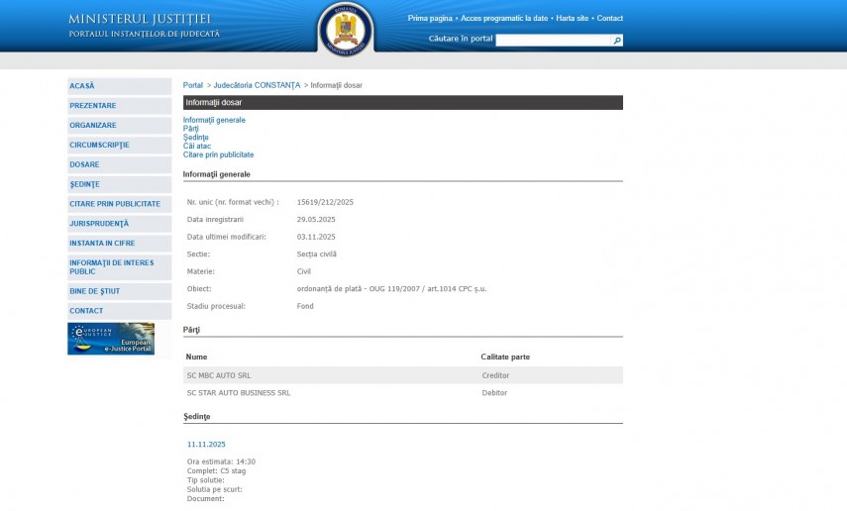Select JURISPRUDENȚĂ from the sidebar
The height and width of the screenshot is (511, 847).
tap(119, 224)
